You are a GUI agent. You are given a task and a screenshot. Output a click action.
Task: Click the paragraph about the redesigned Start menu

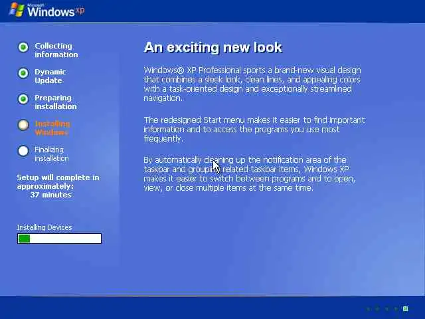(254, 130)
